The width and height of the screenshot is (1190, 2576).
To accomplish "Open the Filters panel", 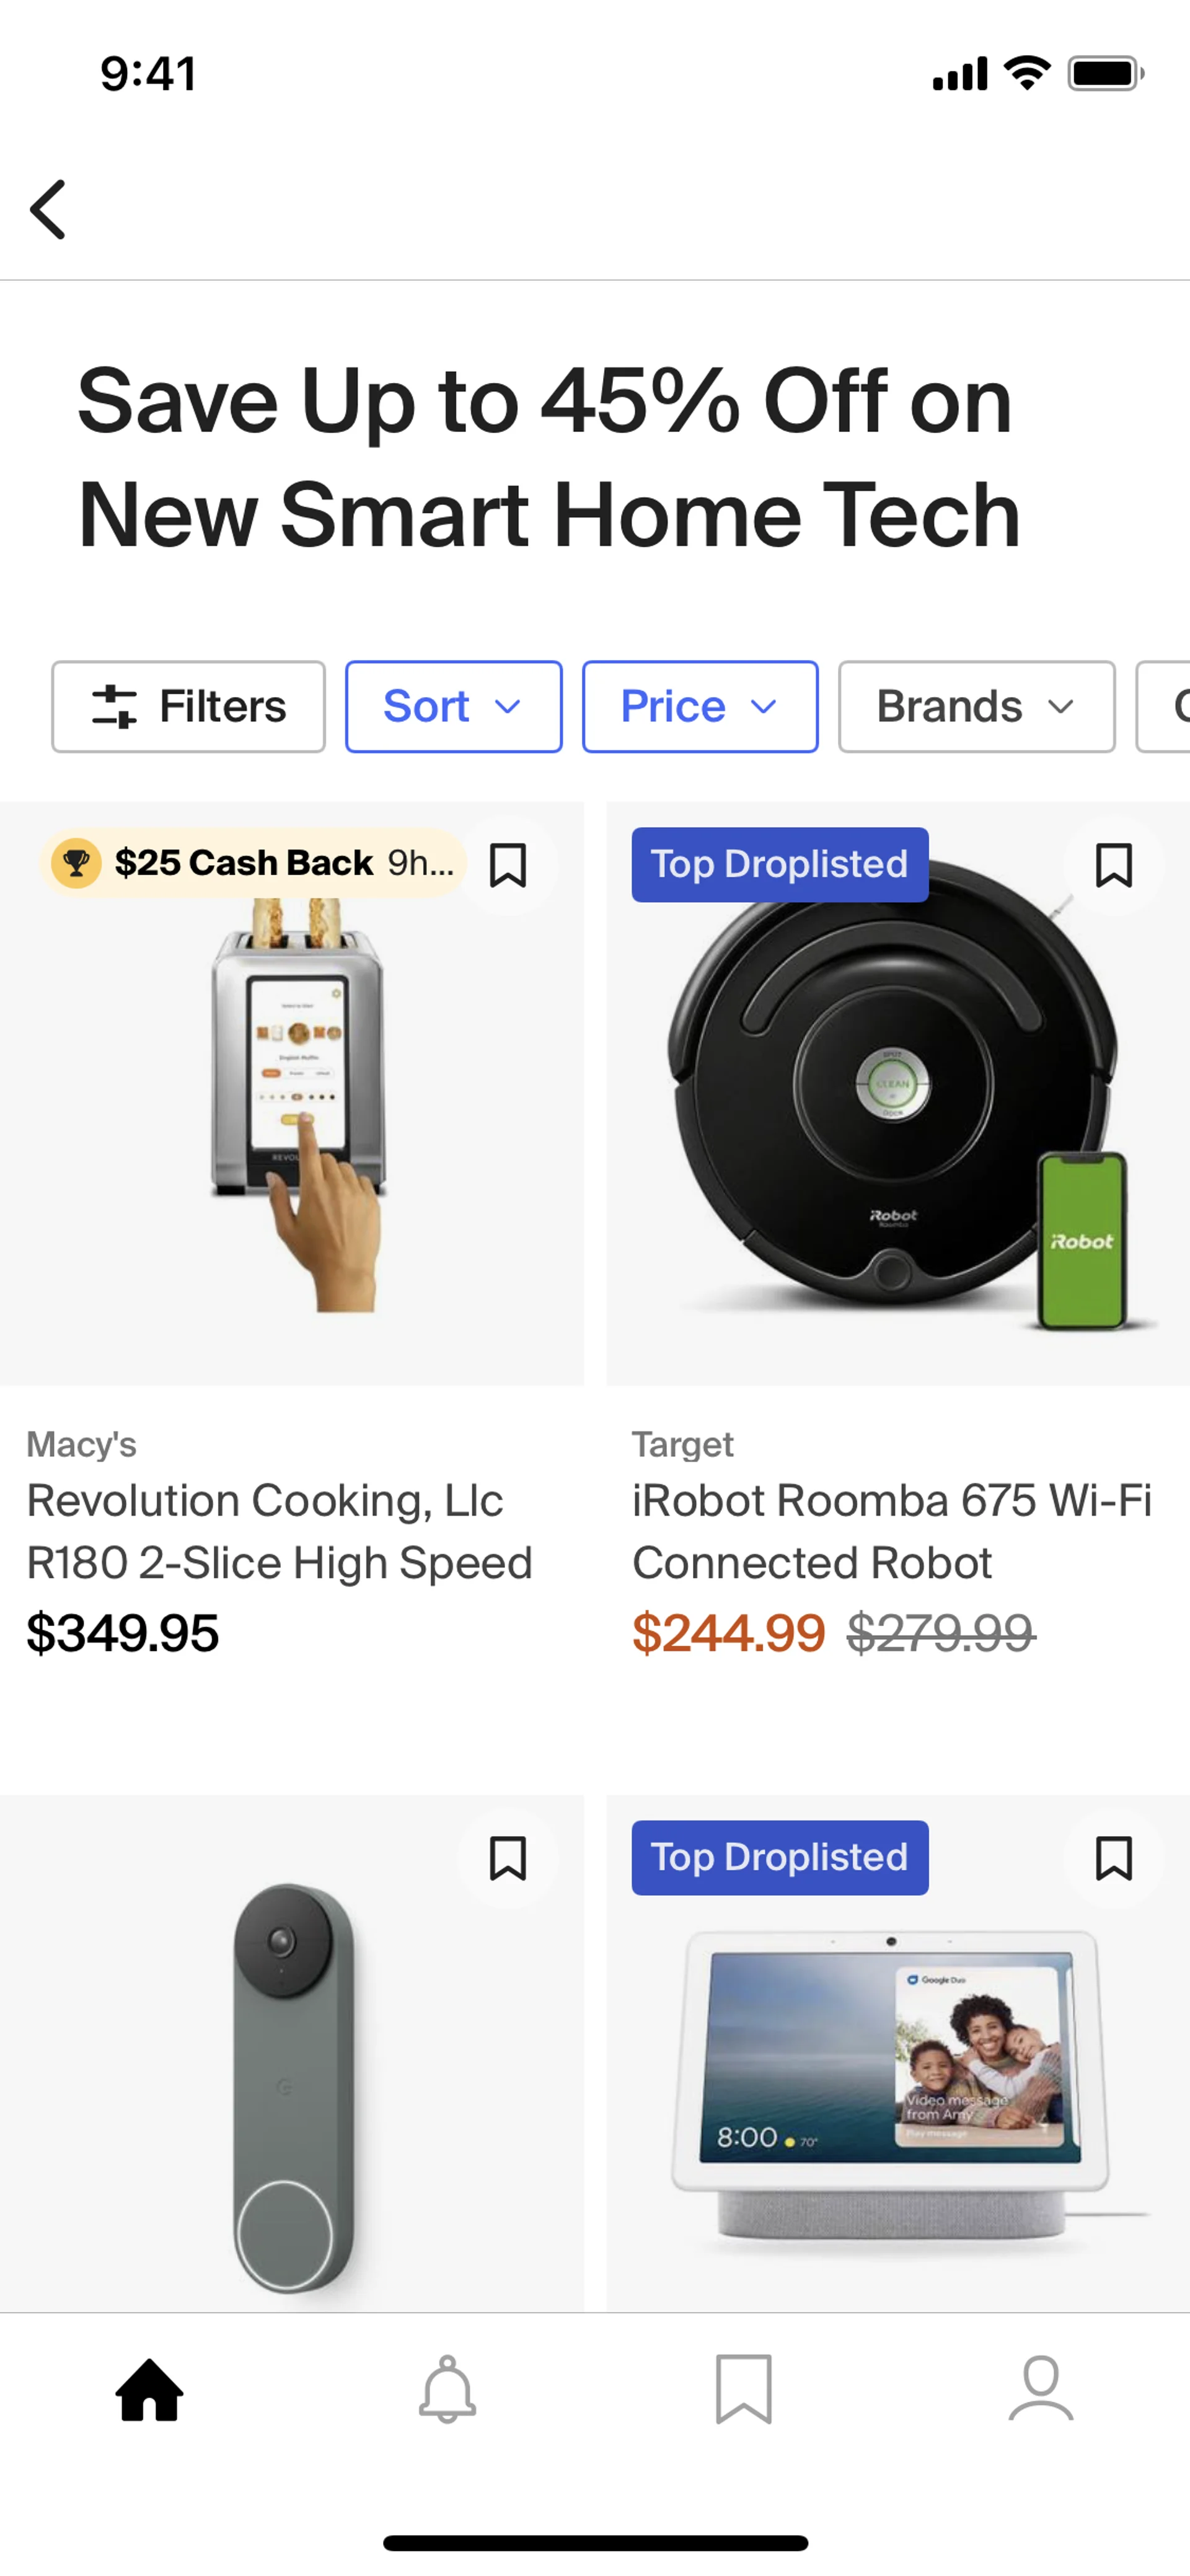I will pyautogui.click(x=188, y=706).
